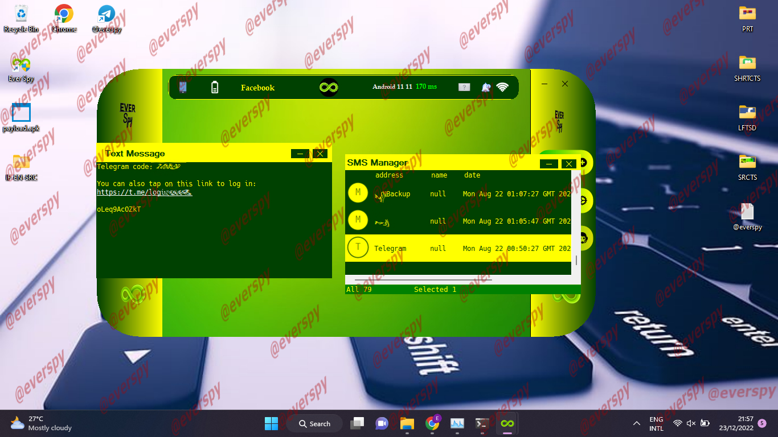Open Recycle Bin on the desktop

click(x=21, y=18)
